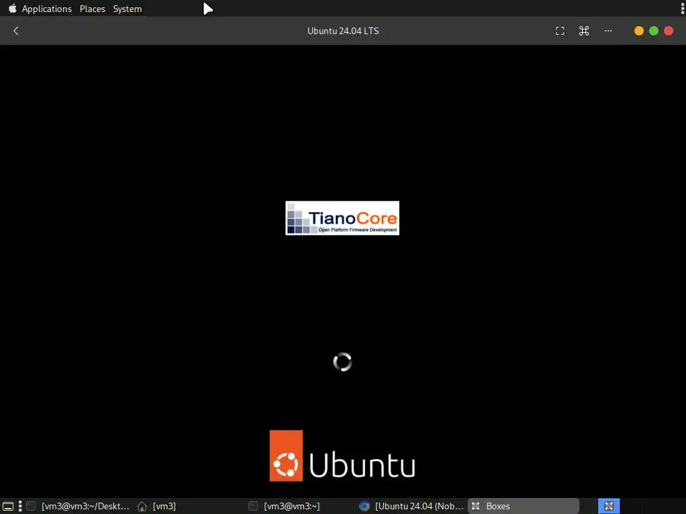Viewport: 686px width, 514px height.
Task: Click the show desktop icon in bottom panel
Action: click(8, 506)
